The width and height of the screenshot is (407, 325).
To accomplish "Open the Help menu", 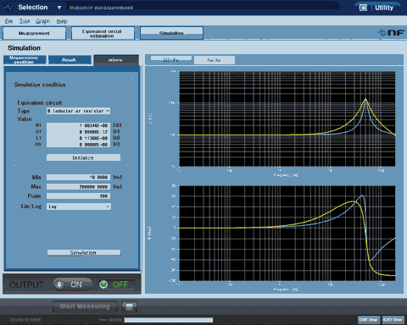I will pos(62,21).
